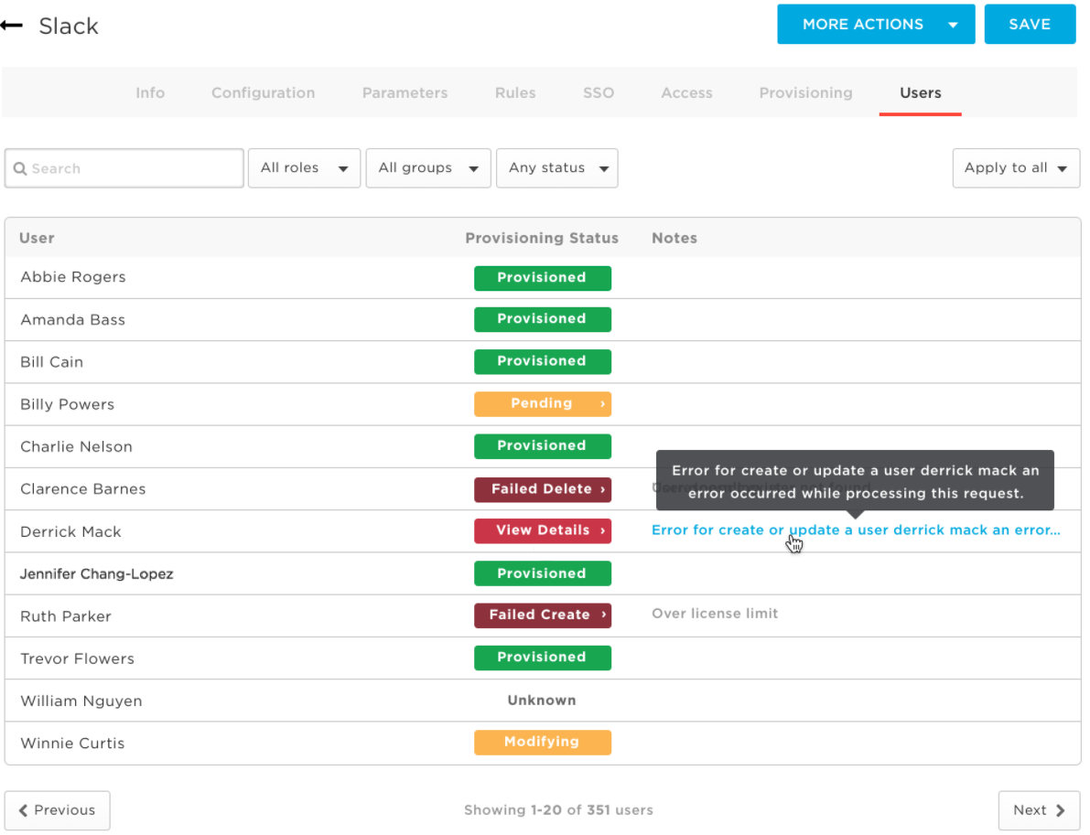
Task: Click the Provisioning Status column header
Action: (x=542, y=239)
